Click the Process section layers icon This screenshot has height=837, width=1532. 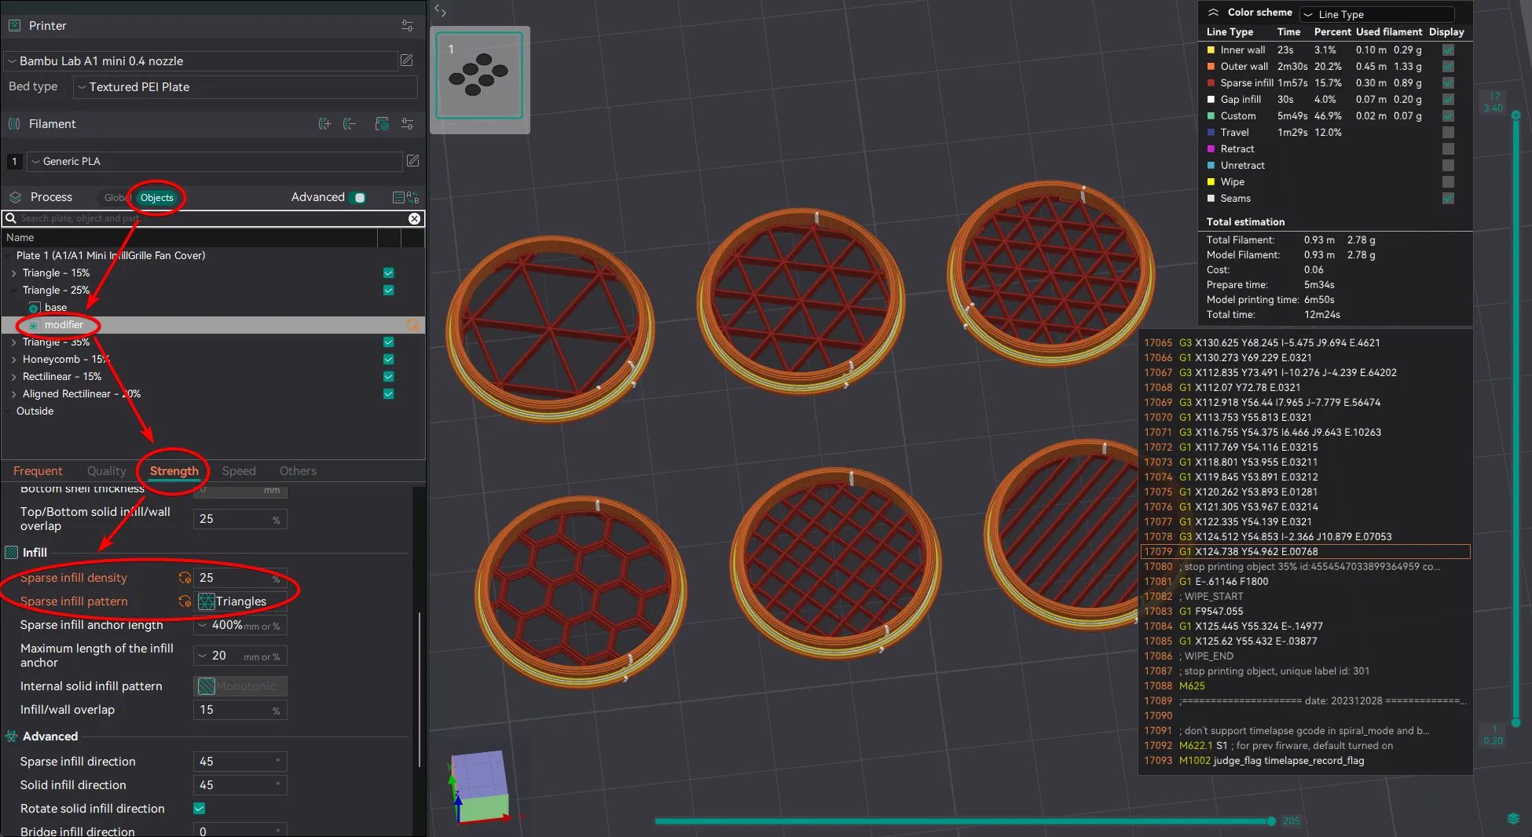(x=15, y=197)
